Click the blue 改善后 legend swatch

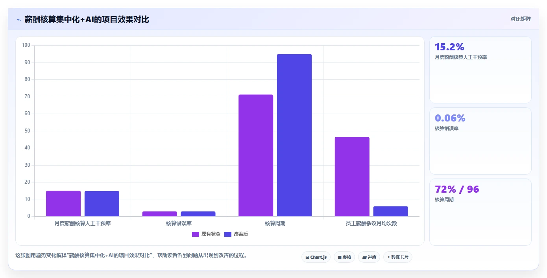point(227,234)
